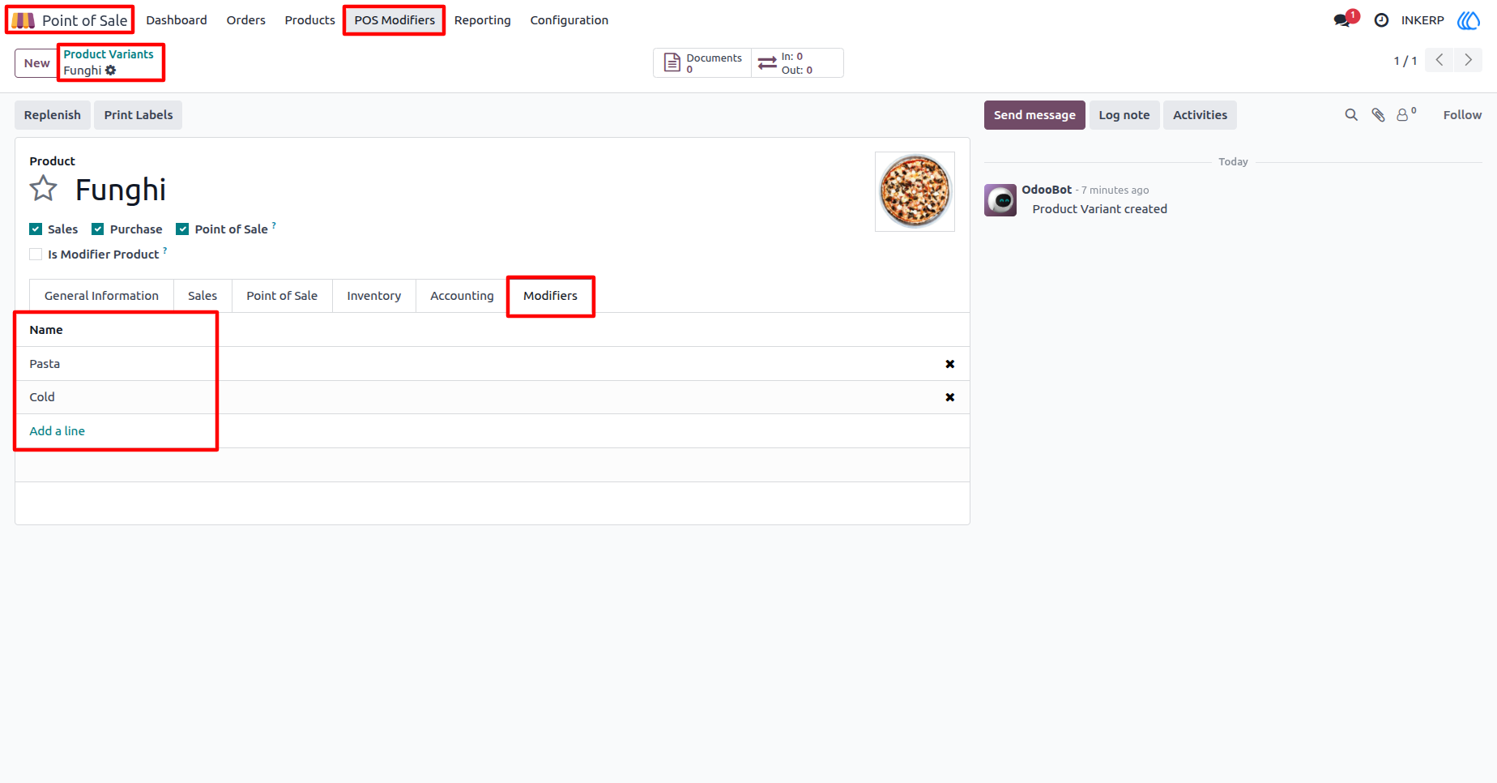Toggle the Point of Sale checkbox

[182, 229]
